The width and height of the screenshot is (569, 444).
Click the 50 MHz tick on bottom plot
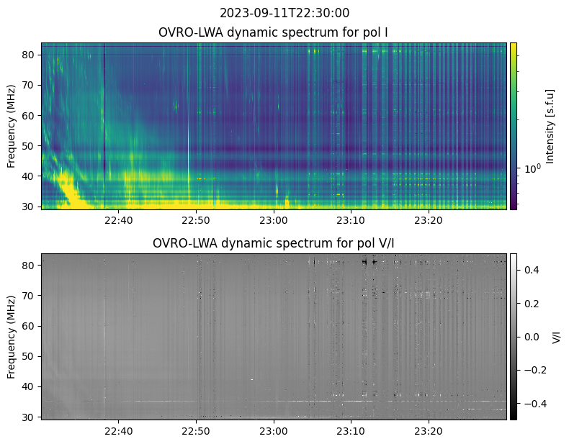(30, 356)
